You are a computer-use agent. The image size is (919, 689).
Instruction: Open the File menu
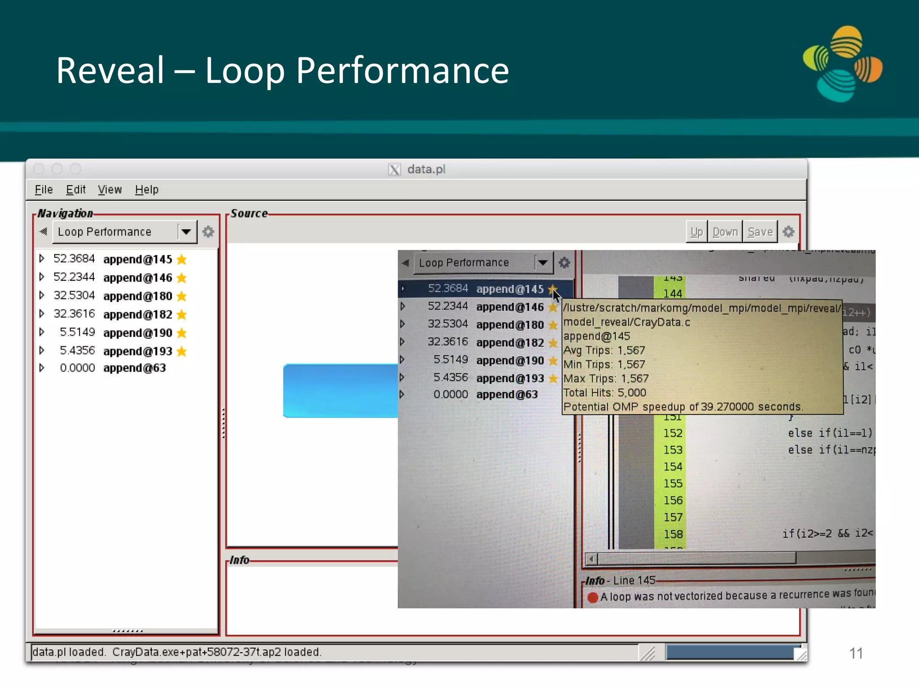[x=44, y=190]
